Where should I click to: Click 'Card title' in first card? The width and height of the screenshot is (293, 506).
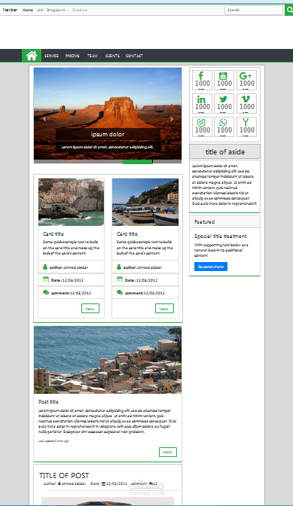53,233
